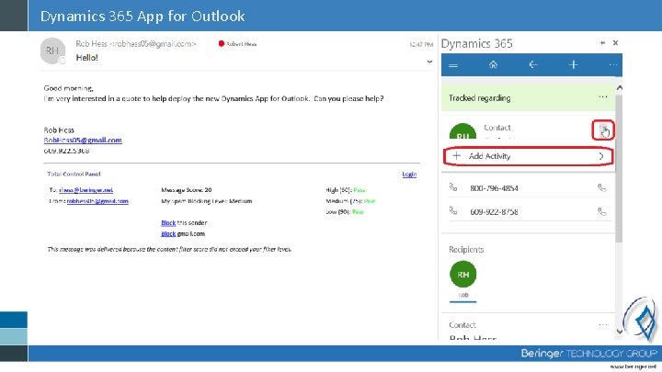Select phone number 609-922-8758
This screenshot has width=662, height=372.
click(x=494, y=212)
